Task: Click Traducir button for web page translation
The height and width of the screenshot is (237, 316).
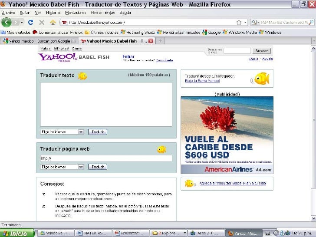Action: coord(98,167)
